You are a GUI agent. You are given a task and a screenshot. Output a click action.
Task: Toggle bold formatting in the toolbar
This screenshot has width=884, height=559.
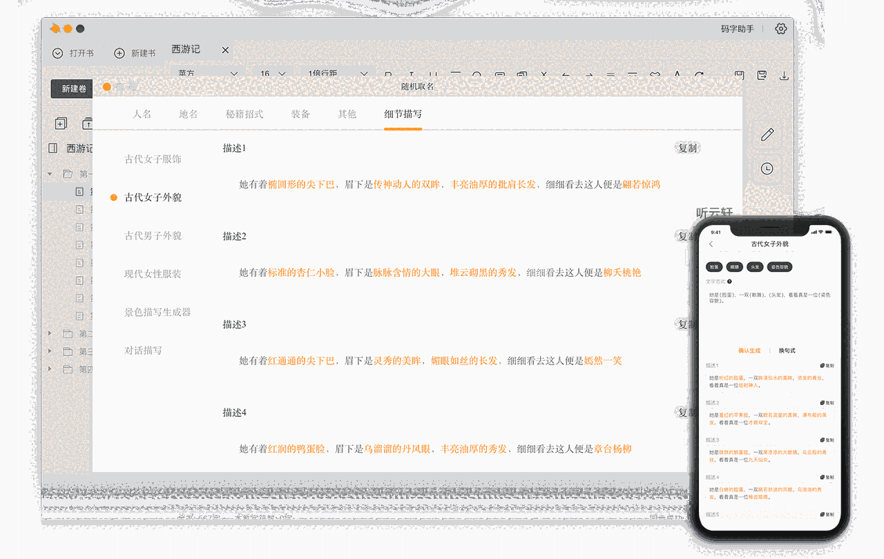387,75
